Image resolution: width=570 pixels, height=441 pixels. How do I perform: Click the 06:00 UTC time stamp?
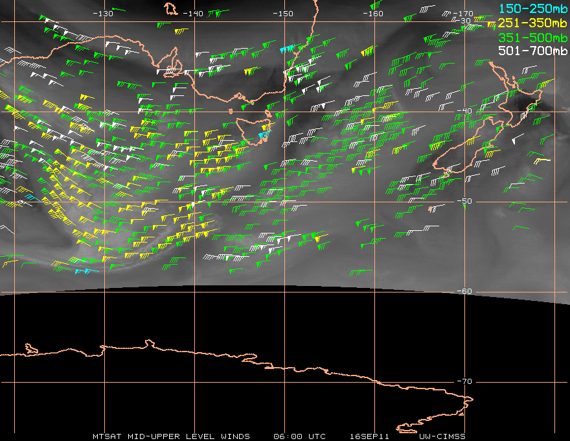299,436
